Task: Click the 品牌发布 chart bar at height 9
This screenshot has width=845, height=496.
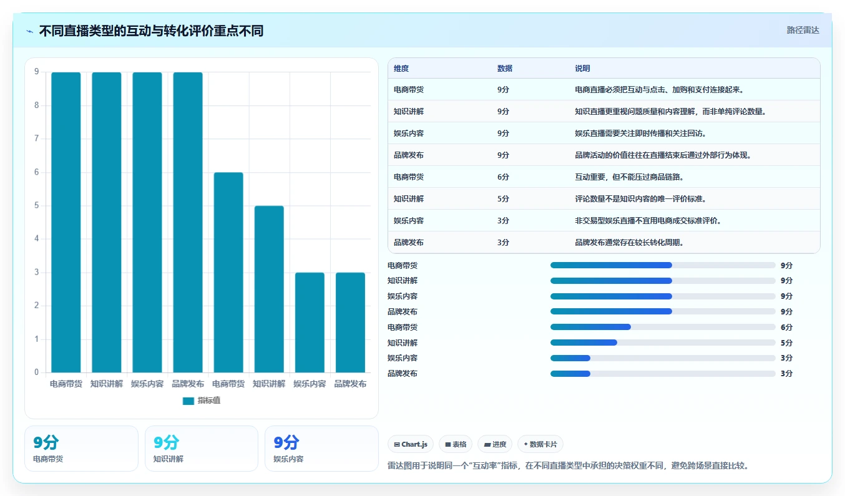Action: click(188, 223)
